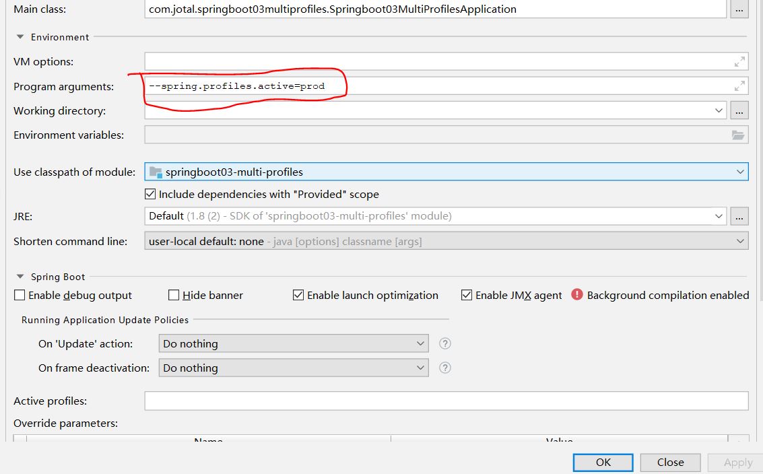Enable debug output checkbox
The width and height of the screenshot is (763, 474).
[20, 295]
